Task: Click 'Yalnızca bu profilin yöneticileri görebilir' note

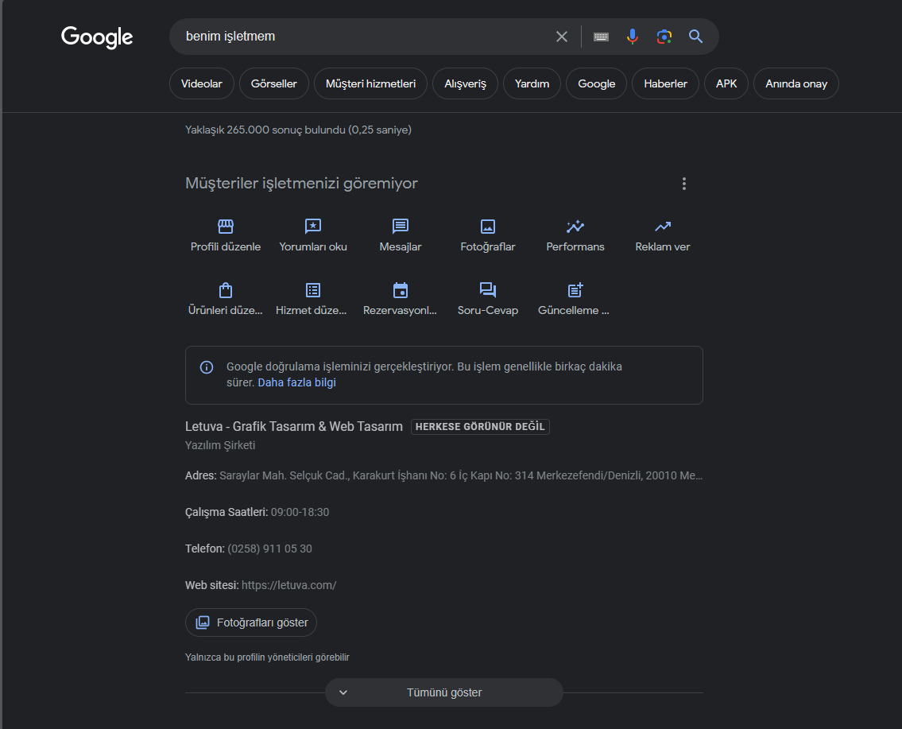Action: 267,657
